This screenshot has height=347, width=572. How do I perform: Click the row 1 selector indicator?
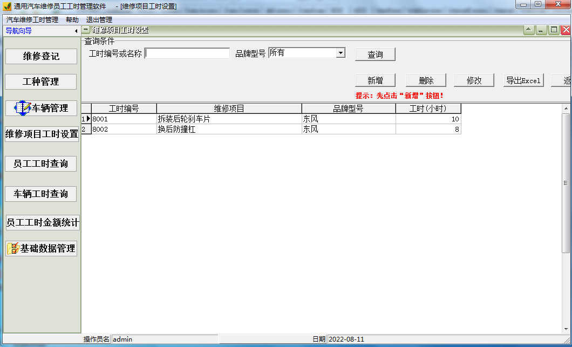click(x=86, y=119)
